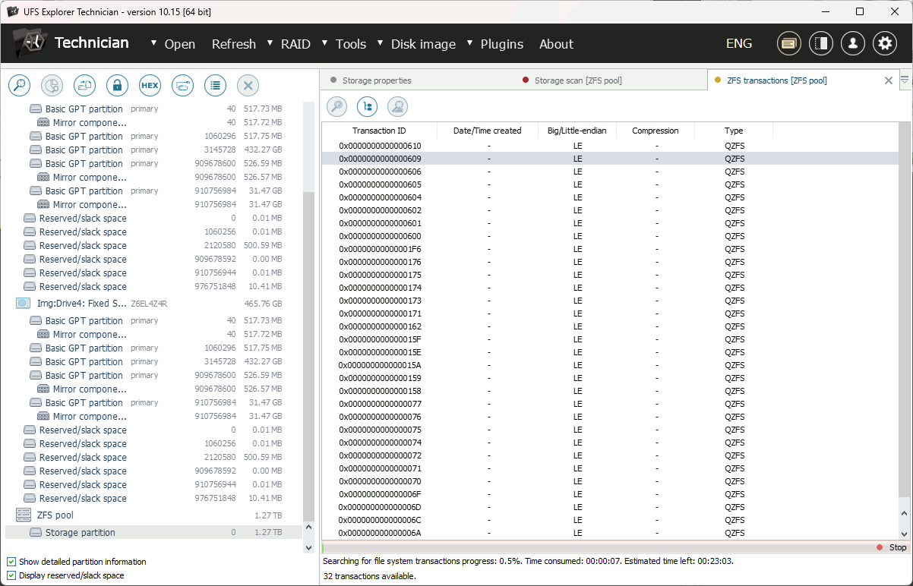Open the scan for lost data tool
The height and width of the screenshot is (586, 913).
(19, 85)
